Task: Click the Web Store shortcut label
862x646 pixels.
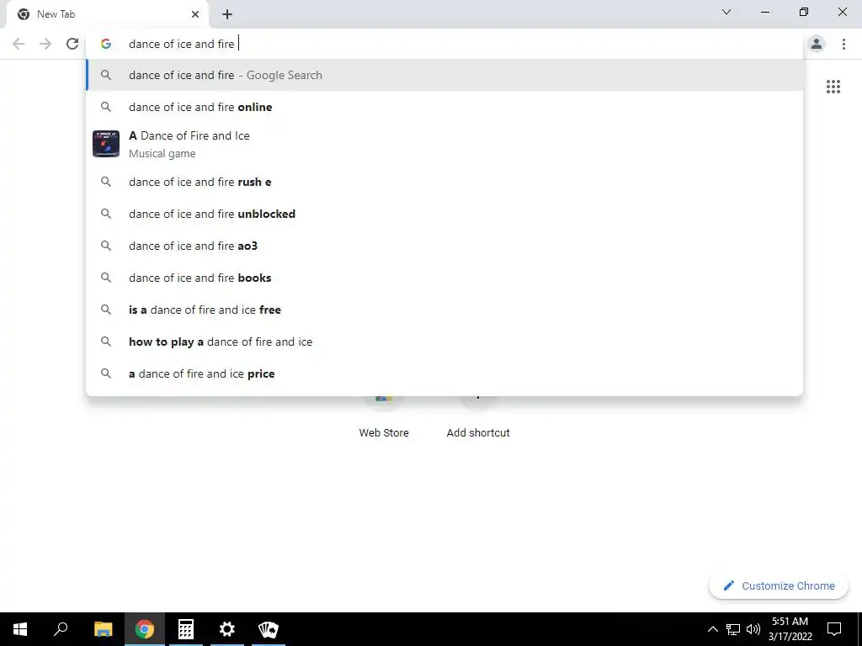Action: click(x=384, y=433)
